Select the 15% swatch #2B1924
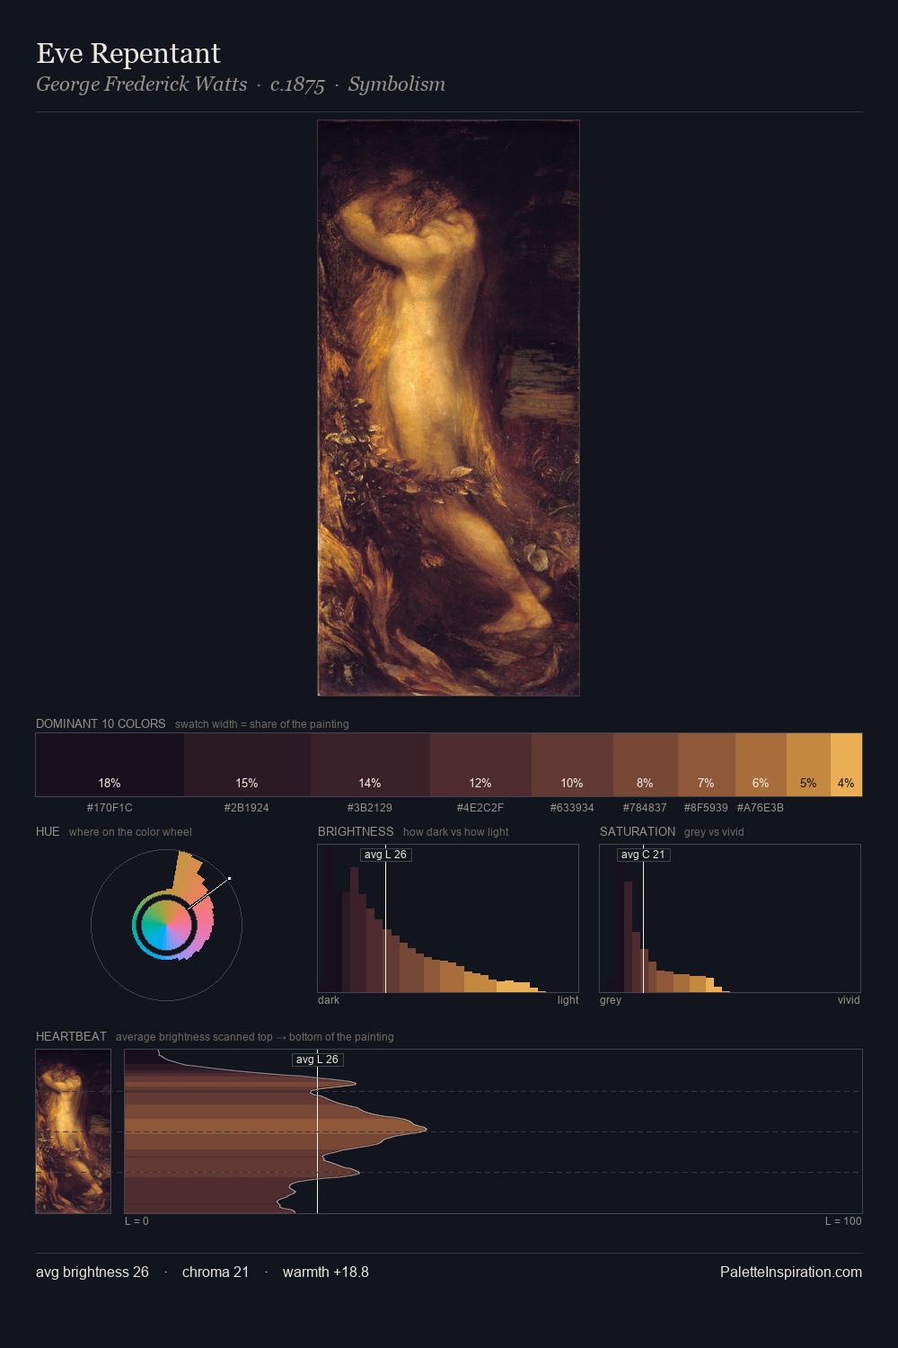Screen dimensions: 898x1348 pyautogui.click(x=247, y=765)
